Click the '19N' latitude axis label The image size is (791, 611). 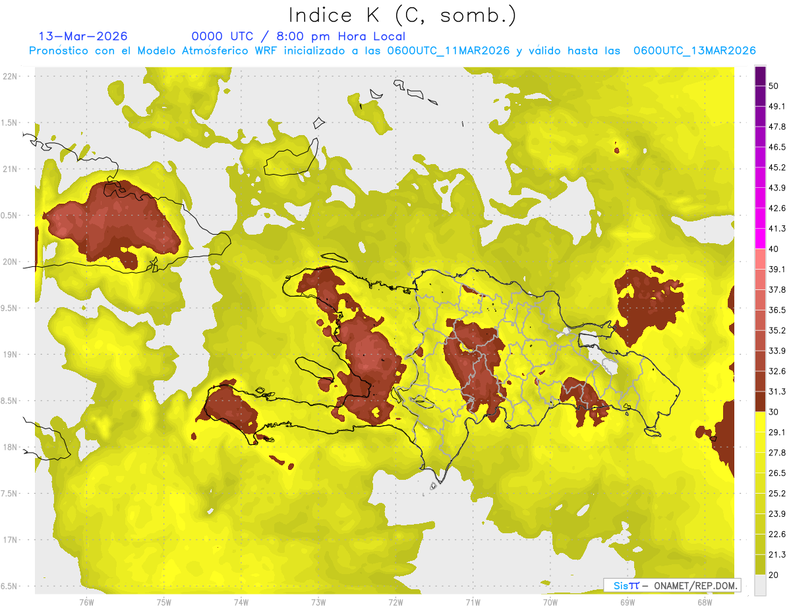[x=10, y=354]
